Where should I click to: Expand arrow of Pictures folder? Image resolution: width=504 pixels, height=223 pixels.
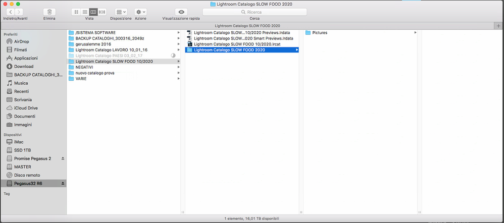click(x=415, y=33)
